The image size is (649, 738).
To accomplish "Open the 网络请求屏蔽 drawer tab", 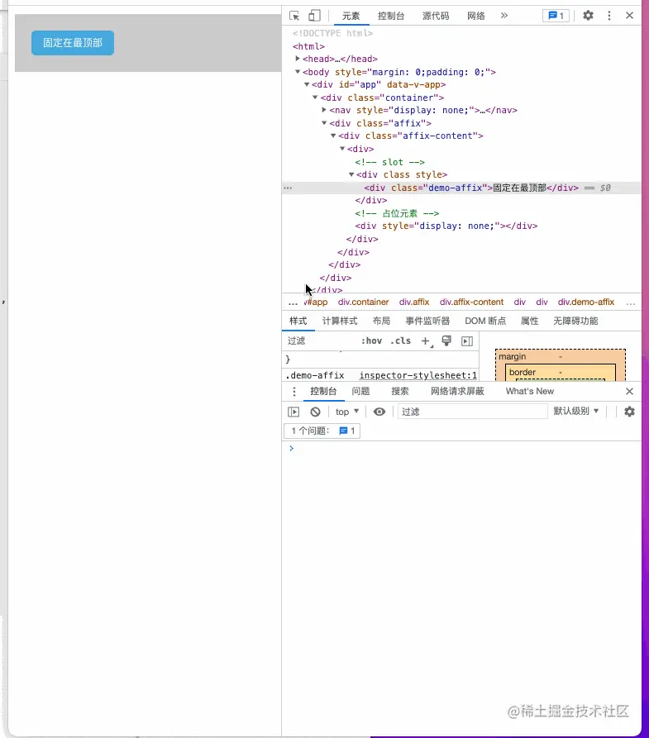I will pos(457,391).
